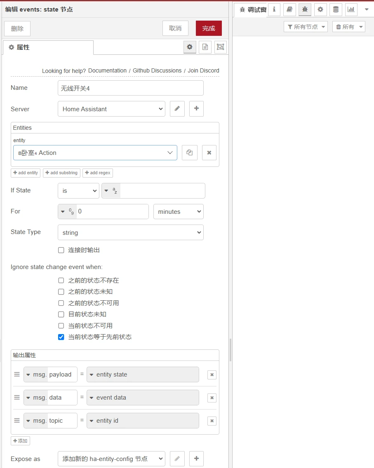This screenshot has height=468, width=374.
Task: Click the Name input field
Action: 131,88
